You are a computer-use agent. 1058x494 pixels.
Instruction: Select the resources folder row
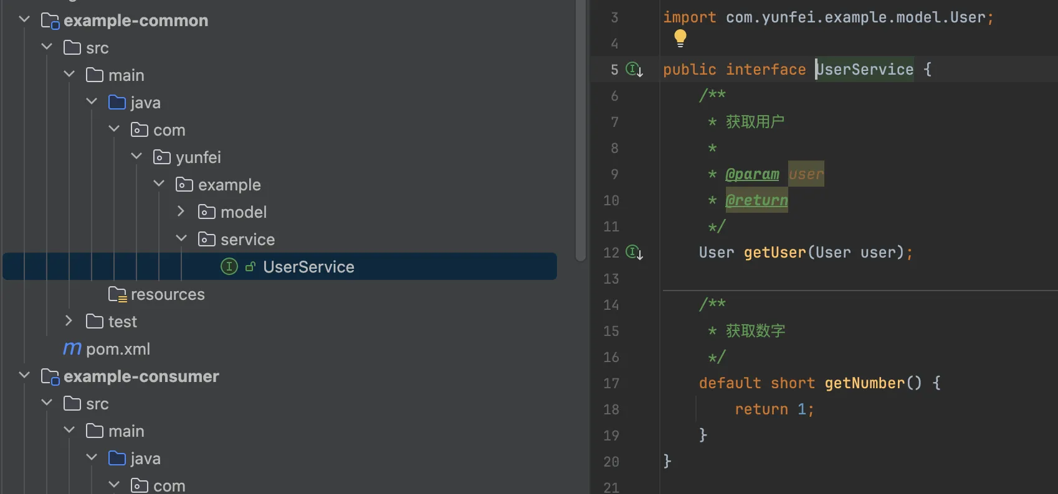[168, 294]
